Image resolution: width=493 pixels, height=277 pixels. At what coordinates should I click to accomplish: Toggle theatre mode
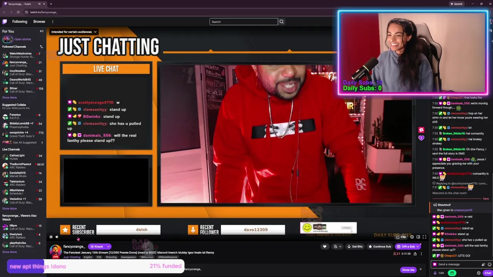(x=418, y=237)
